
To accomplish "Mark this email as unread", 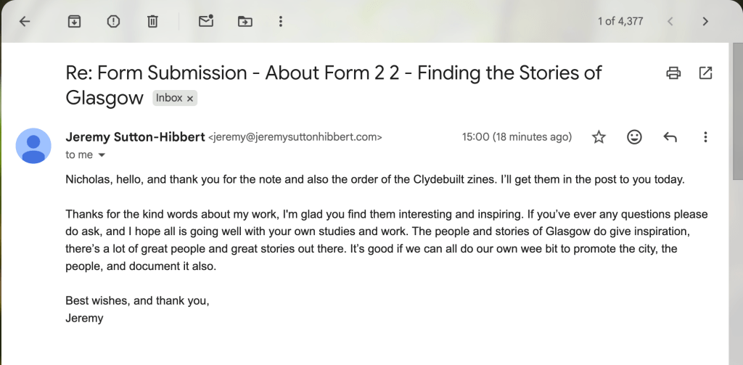I will click(x=206, y=21).
